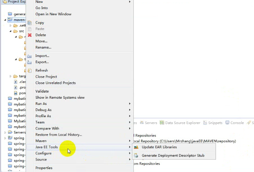The width and height of the screenshot is (254, 172).
Task: Switch to the Snippets tab
Action: pos(213,123)
